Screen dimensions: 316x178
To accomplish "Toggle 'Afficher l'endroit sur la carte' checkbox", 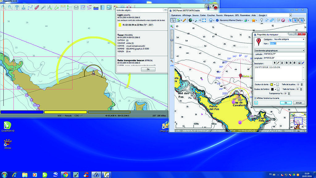I will [256, 98].
